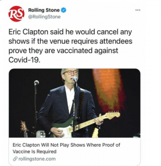Click the tweet text about cancelling shows

point(71,46)
